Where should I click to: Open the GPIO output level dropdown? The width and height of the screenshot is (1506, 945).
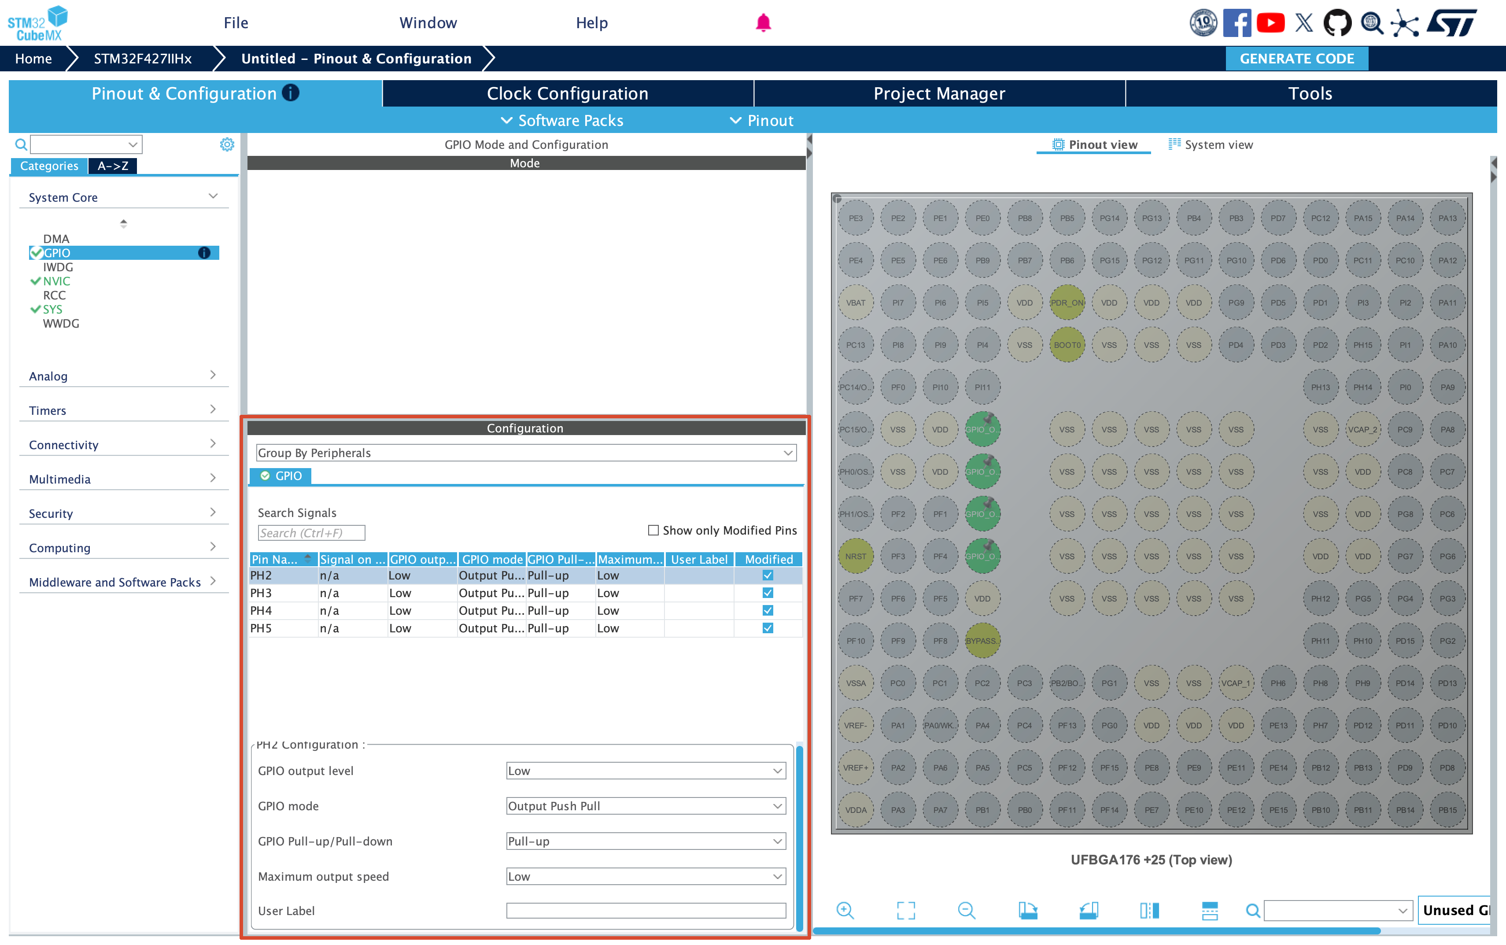pos(646,771)
